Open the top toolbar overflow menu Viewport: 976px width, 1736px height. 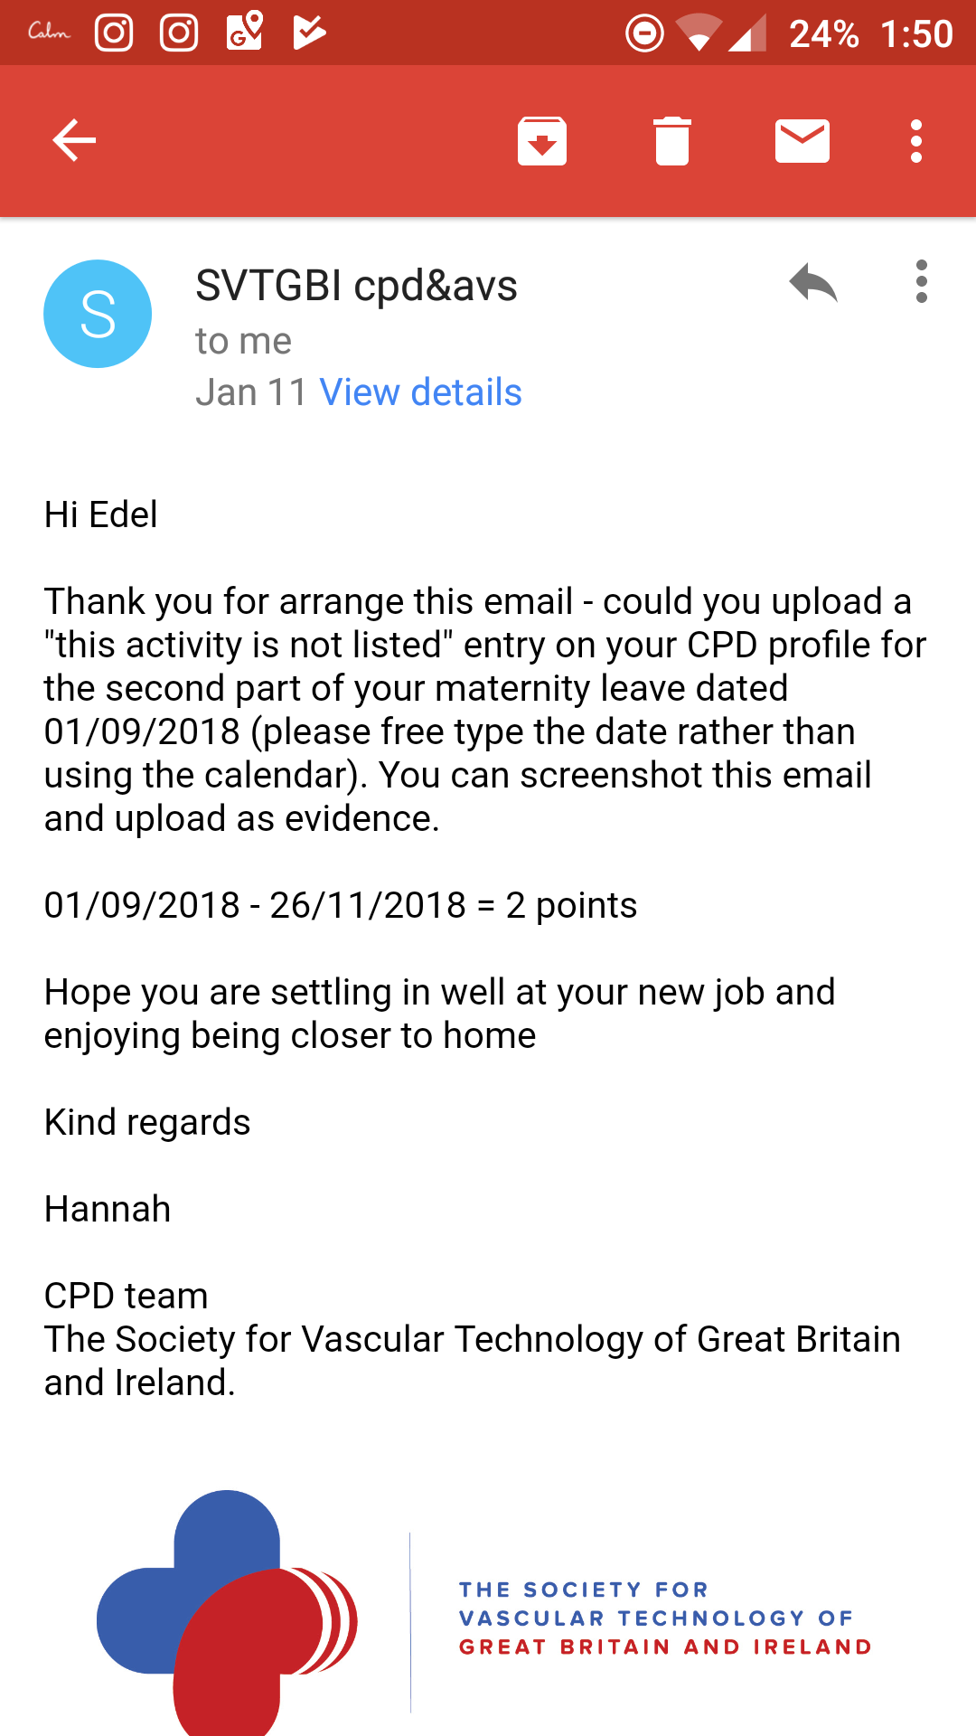[916, 141]
